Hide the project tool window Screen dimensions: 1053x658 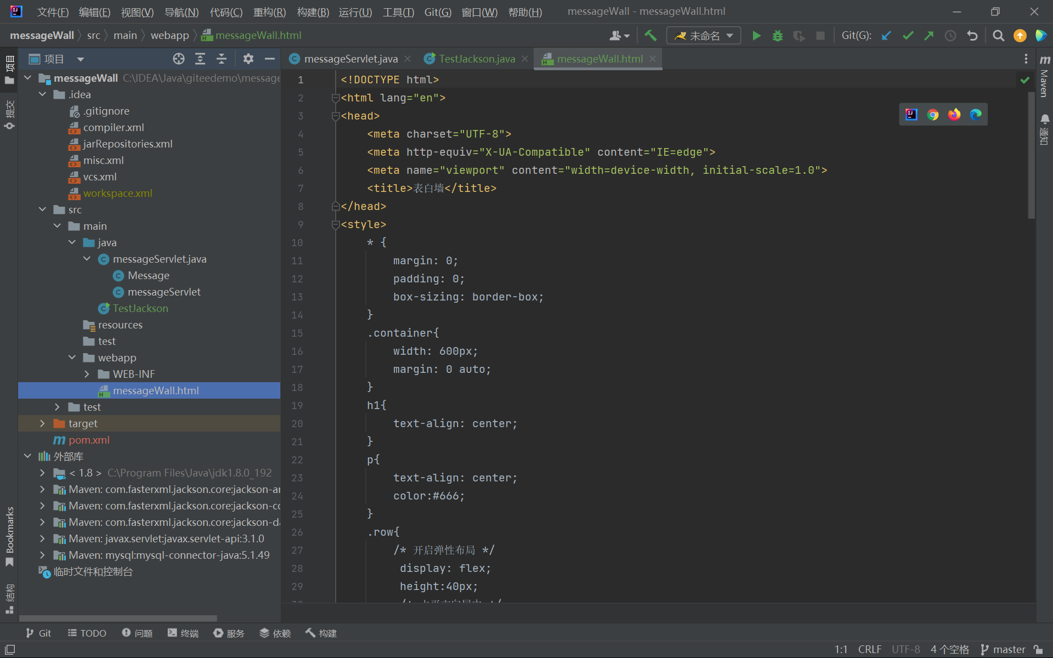[269, 59]
